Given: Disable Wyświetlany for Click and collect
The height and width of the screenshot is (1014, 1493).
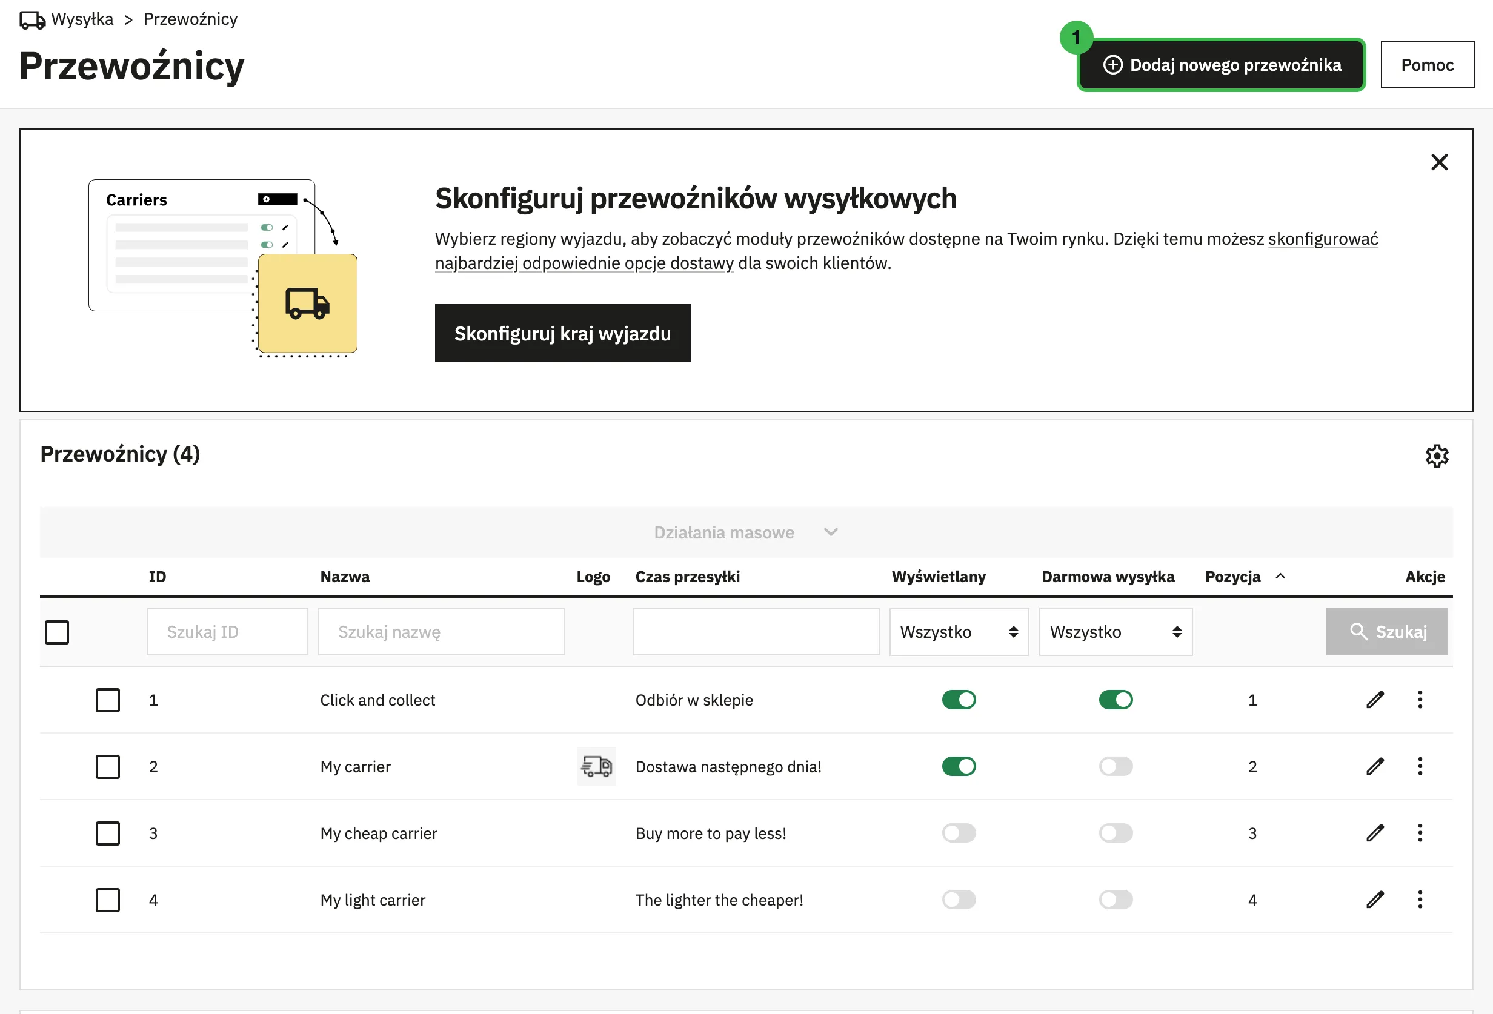Looking at the screenshot, I should 959,700.
